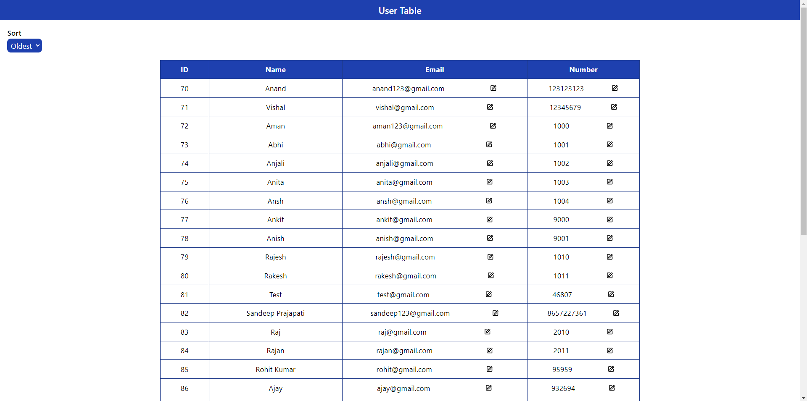The height and width of the screenshot is (401, 807).
Task: Edit number 46807 pencil icon
Action: [x=611, y=294]
